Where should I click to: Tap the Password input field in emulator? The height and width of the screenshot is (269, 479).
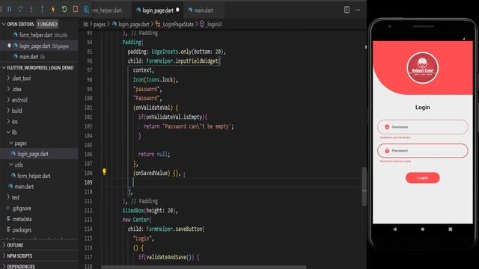tap(422, 151)
